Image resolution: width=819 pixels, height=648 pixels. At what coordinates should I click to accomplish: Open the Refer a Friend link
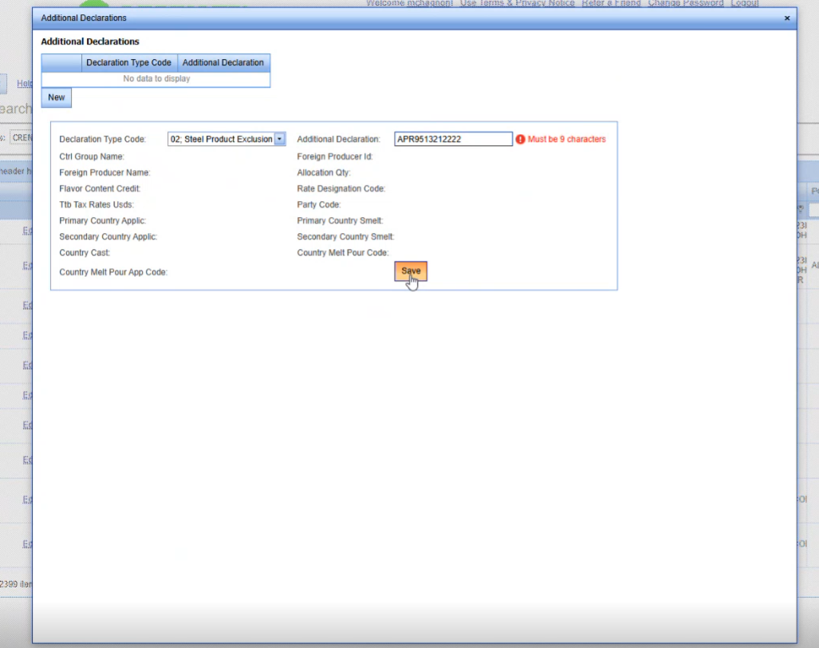tap(611, 3)
